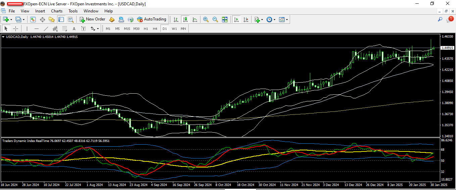This screenshot has height=190, width=456.
Task: Open the Window menu
Action: [x=91, y=11]
